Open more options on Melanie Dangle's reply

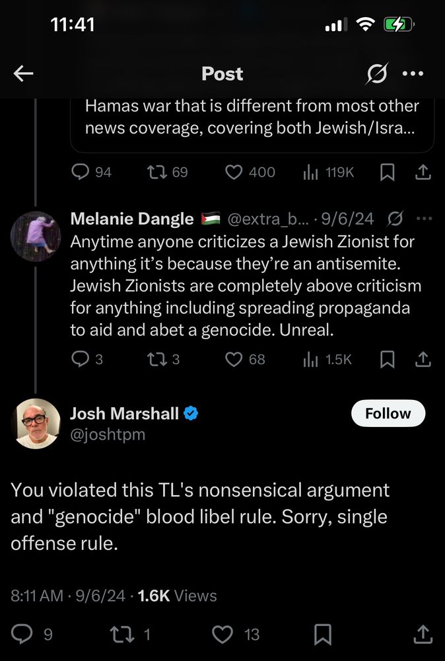coord(423,218)
